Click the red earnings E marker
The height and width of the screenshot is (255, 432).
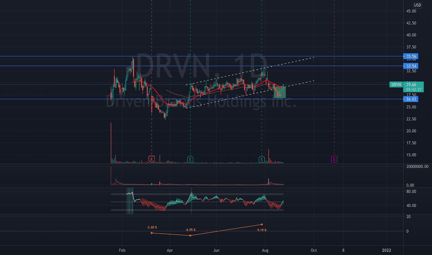(152, 159)
